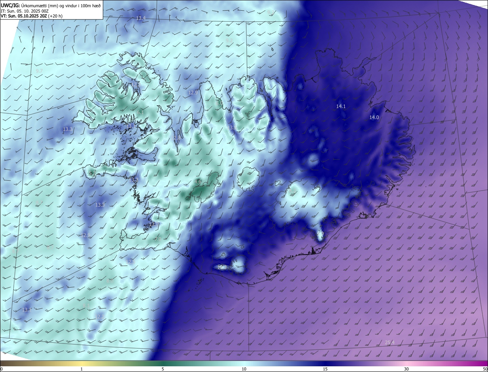Select the 'IT: Sun. 05. 10. 2025 00Z' line

tap(24, 11)
